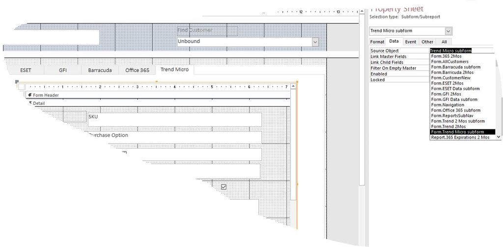
Task: Select the Form Header section bar
Action: (x=158, y=95)
